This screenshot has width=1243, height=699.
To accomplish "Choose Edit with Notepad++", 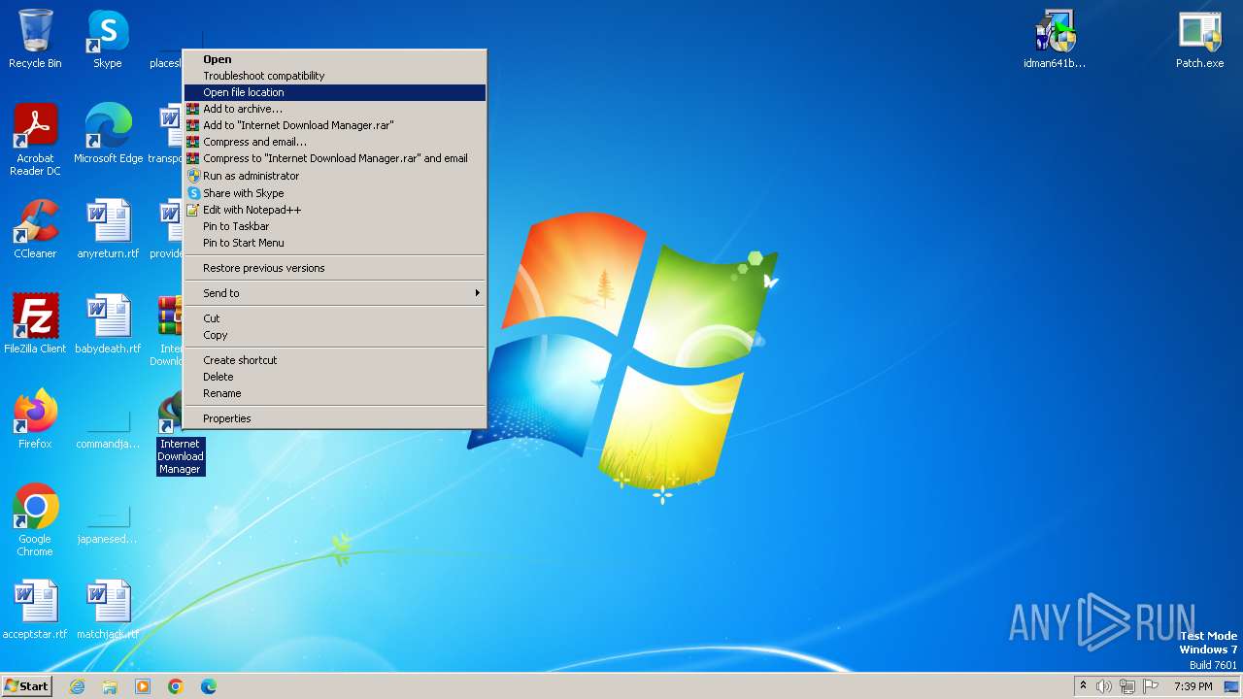I will (335, 210).
